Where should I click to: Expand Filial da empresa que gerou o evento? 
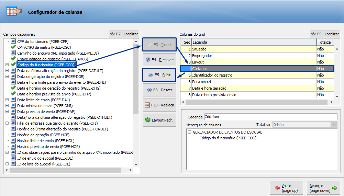(7, 123)
